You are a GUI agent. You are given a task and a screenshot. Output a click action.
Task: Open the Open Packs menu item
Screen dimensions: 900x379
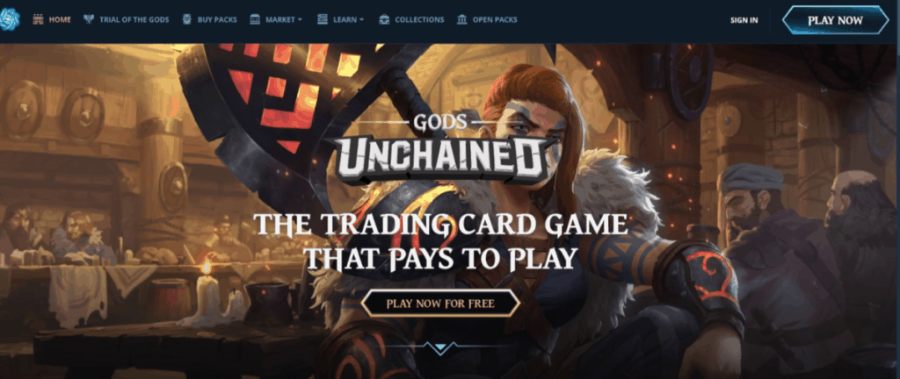(495, 19)
